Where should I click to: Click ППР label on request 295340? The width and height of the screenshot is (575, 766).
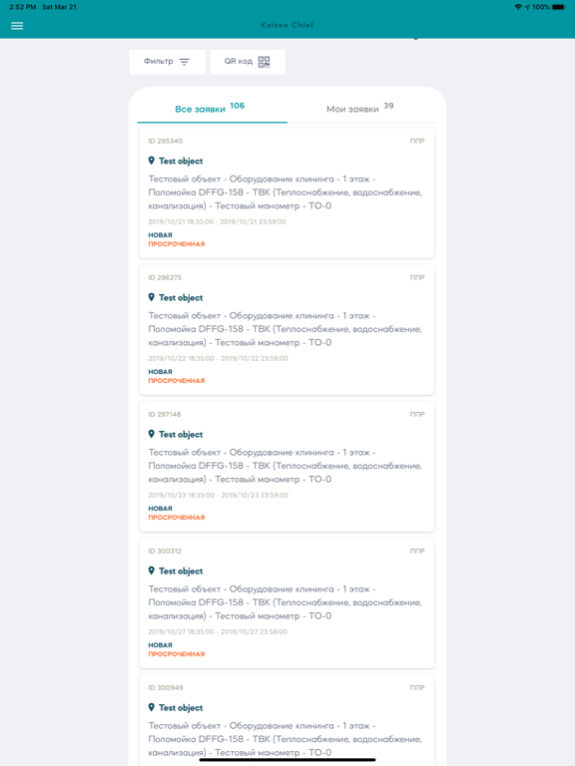pos(417,141)
